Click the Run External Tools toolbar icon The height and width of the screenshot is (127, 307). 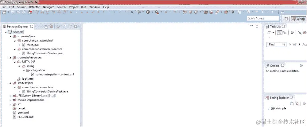pyautogui.click(x=157, y=12)
